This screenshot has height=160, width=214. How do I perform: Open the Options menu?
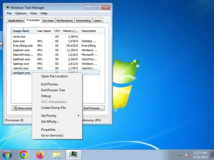[x=21, y=13]
